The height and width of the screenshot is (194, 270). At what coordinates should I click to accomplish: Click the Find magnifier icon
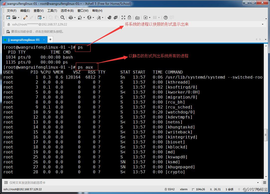click(63, 17)
